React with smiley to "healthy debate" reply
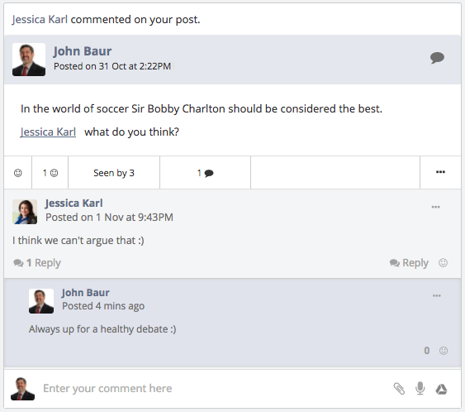This screenshot has width=465, height=412. click(444, 351)
